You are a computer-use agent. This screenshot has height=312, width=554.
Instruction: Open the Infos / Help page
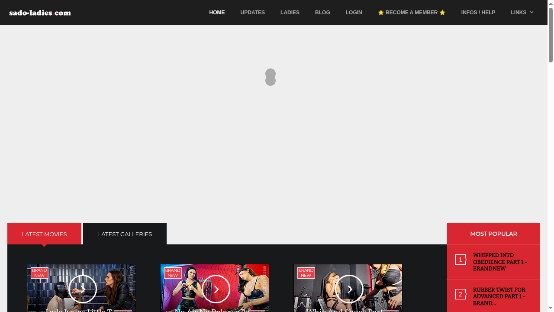click(x=478, y=13)
